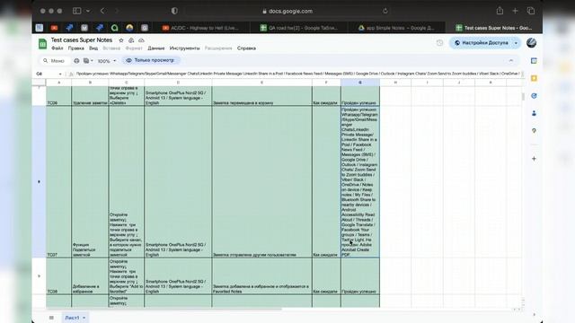
Task: Click the Только просмотр button
Action: (151, 60)
